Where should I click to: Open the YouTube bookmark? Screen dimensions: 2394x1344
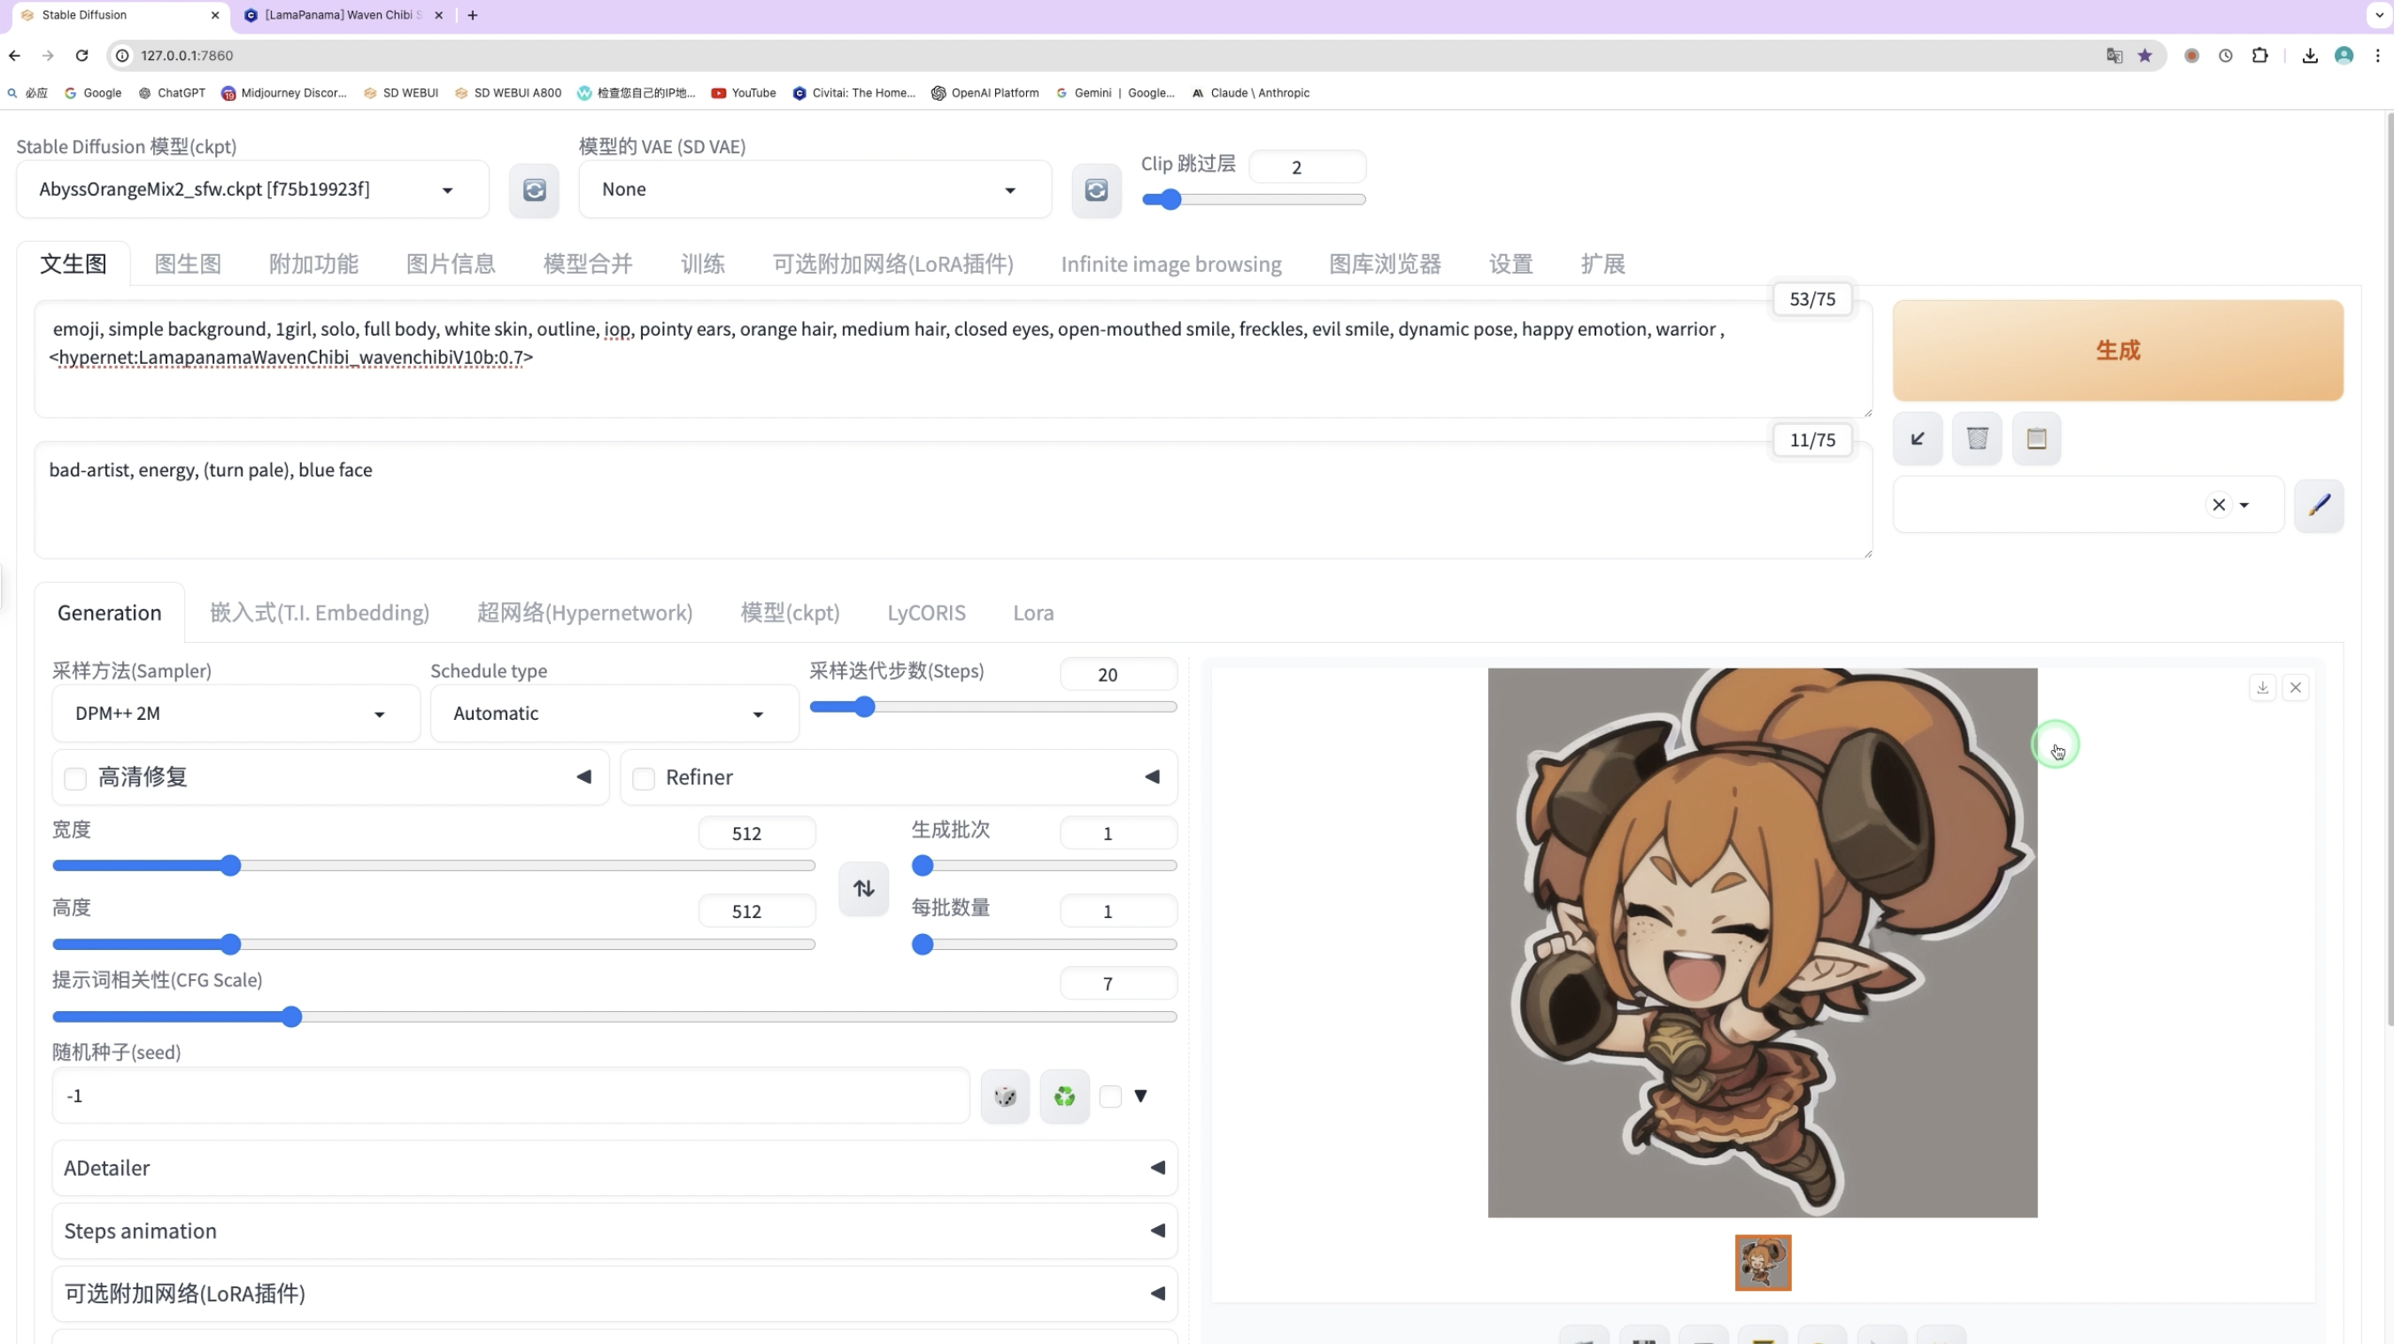point(744,93)
